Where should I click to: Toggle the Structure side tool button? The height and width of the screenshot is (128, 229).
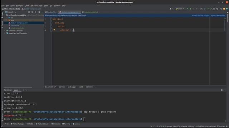(x=2, y=117)
